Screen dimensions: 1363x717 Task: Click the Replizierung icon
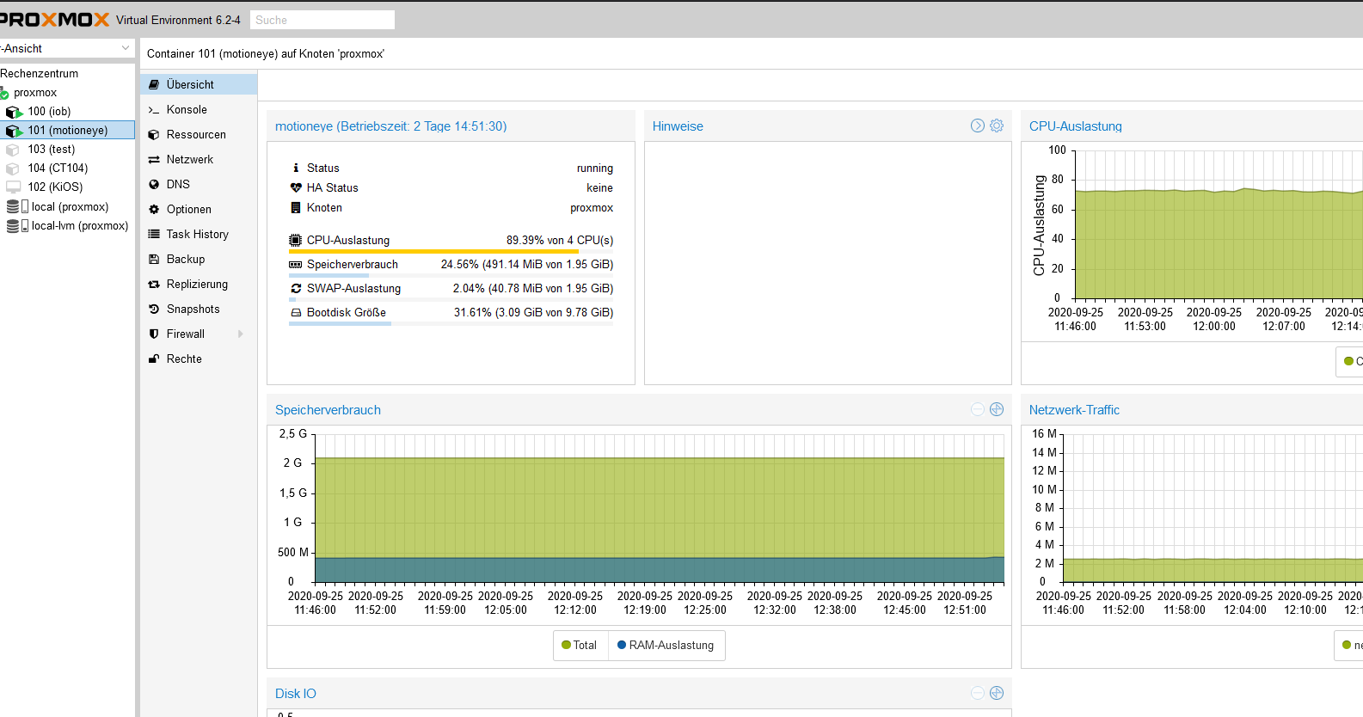(x=154, y=284)
